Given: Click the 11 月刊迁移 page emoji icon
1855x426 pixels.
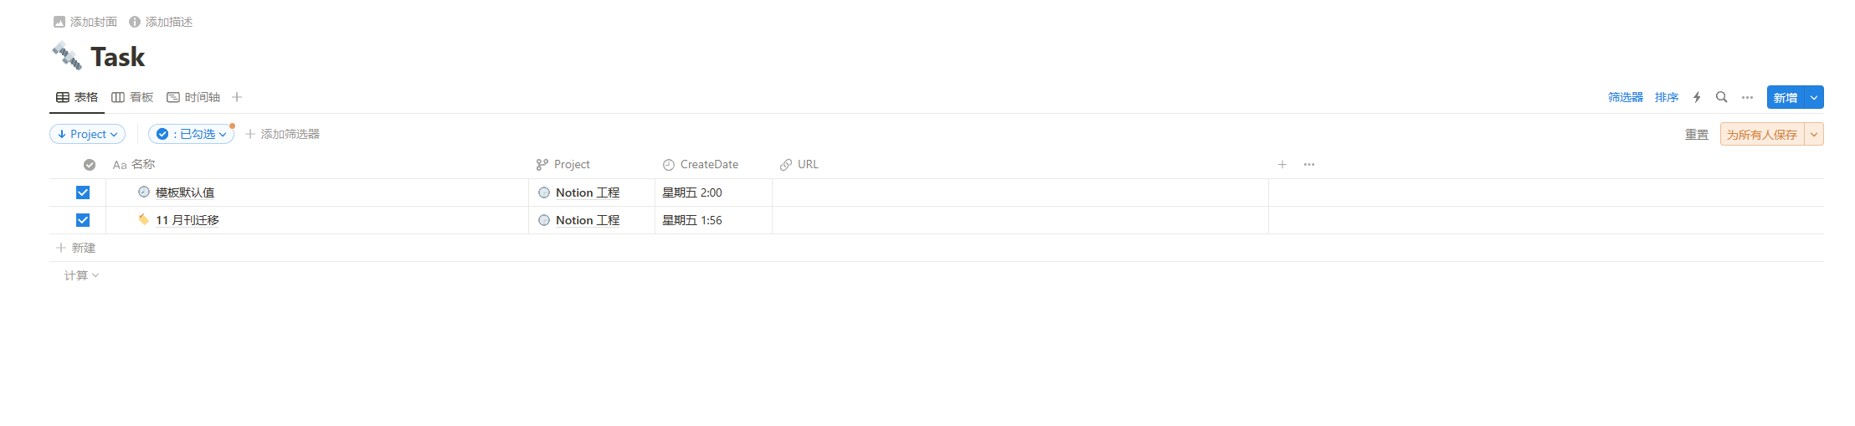Looking at the screenshot, I should tap(144, 219).
